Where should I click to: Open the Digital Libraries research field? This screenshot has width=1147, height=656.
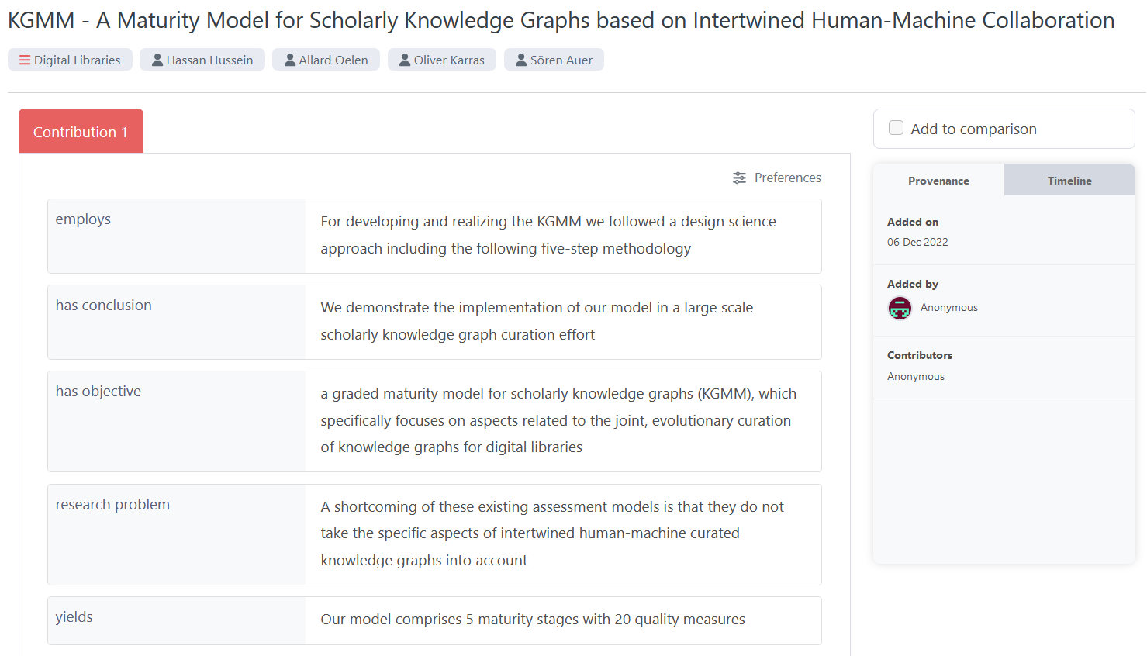tap(77, 60)
